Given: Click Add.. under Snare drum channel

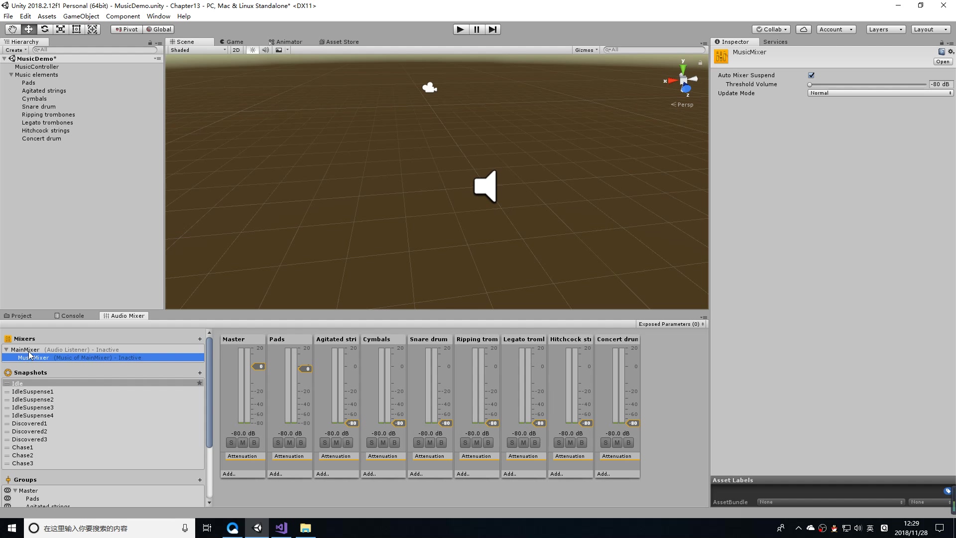Looking at the screenshot, I should (x=416, y=474).
